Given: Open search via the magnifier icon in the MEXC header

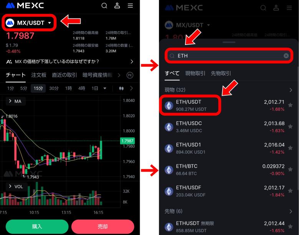Looking at the screenshot, I should (104, 6).
